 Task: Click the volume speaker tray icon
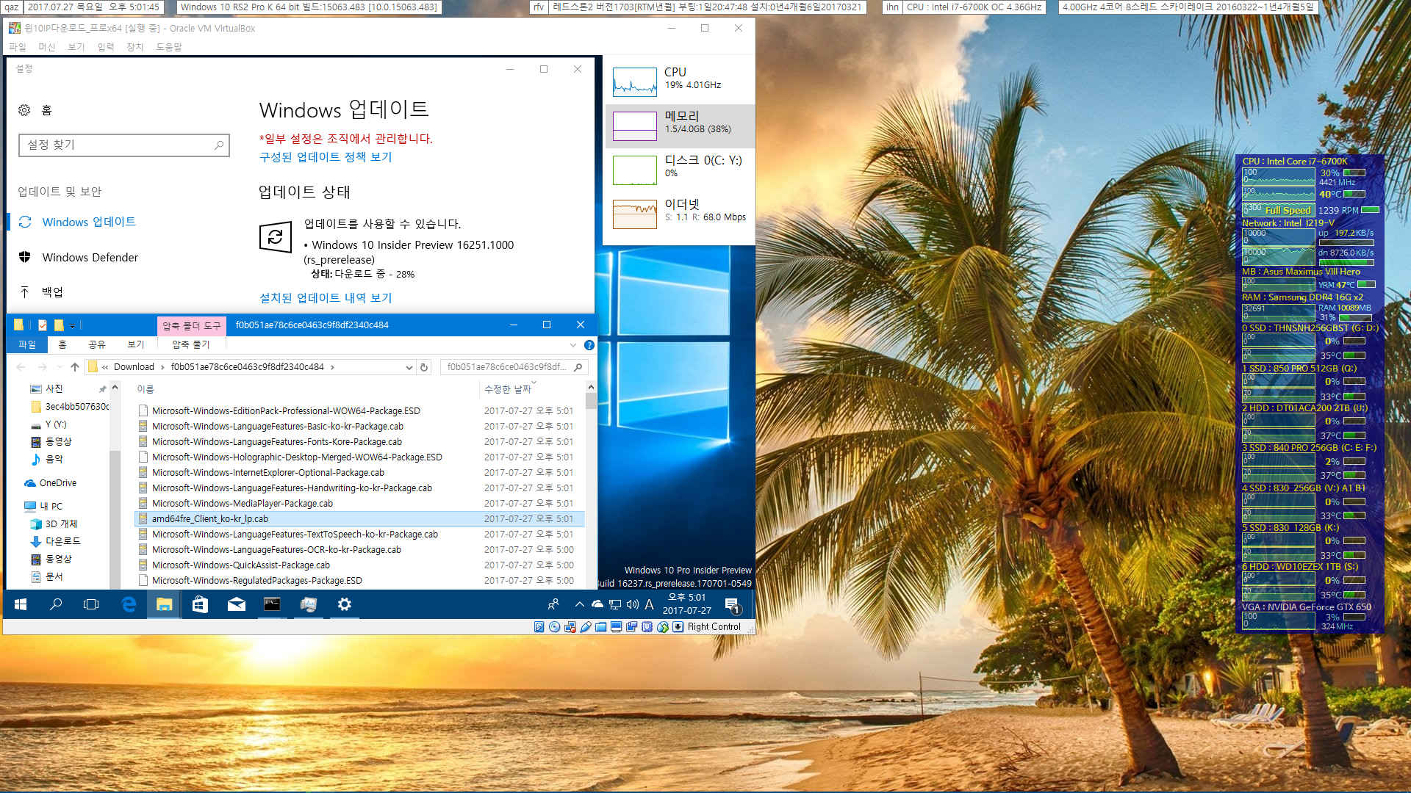coord(632,604)
